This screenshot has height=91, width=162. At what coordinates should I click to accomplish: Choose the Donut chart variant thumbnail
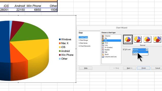[147, 39]
